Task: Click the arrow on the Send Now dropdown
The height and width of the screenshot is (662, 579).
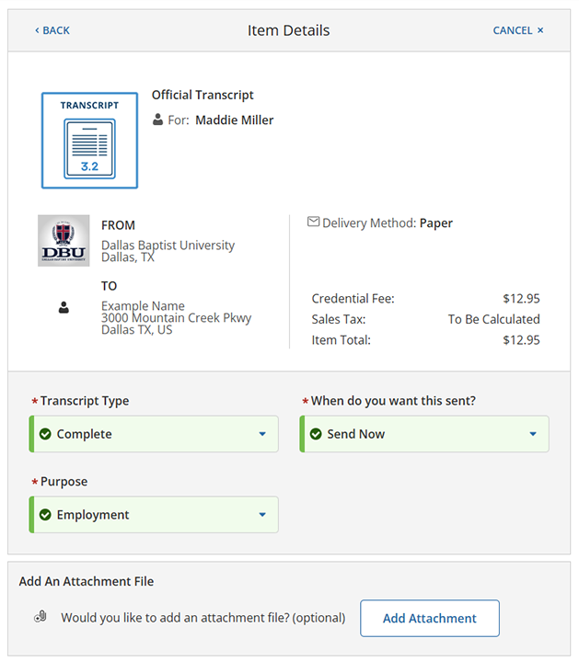Action: click(533, 434)
